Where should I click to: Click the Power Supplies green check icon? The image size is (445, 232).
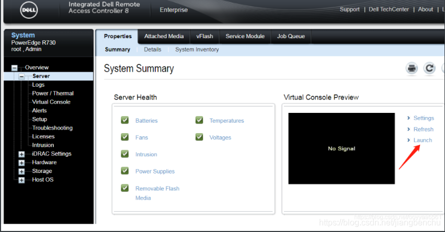click(125, 171)
